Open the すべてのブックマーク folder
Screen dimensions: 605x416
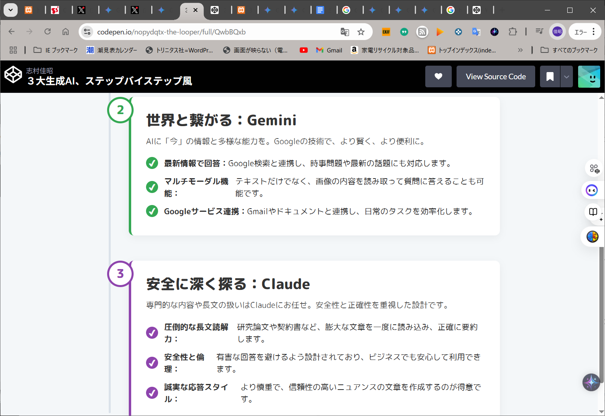pos(569,50)
